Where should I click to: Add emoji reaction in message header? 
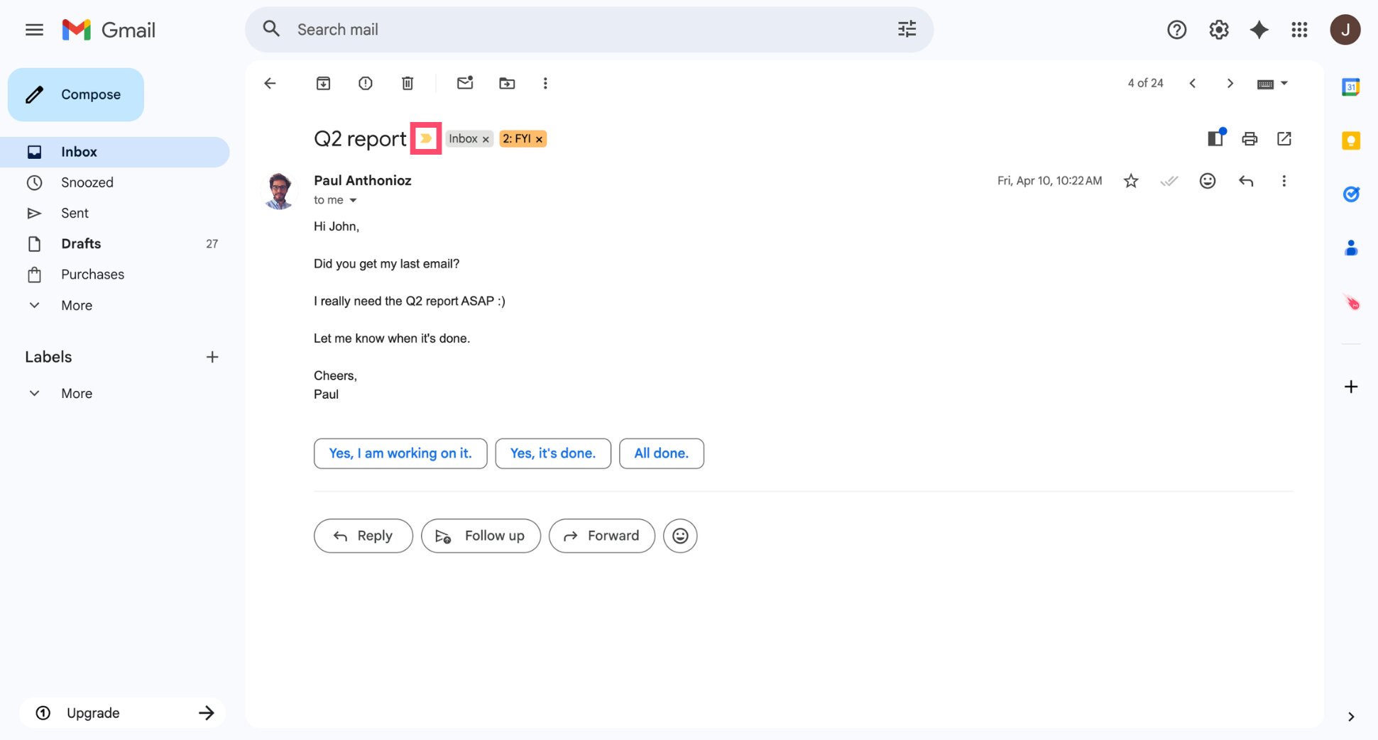click(1208, 181)
